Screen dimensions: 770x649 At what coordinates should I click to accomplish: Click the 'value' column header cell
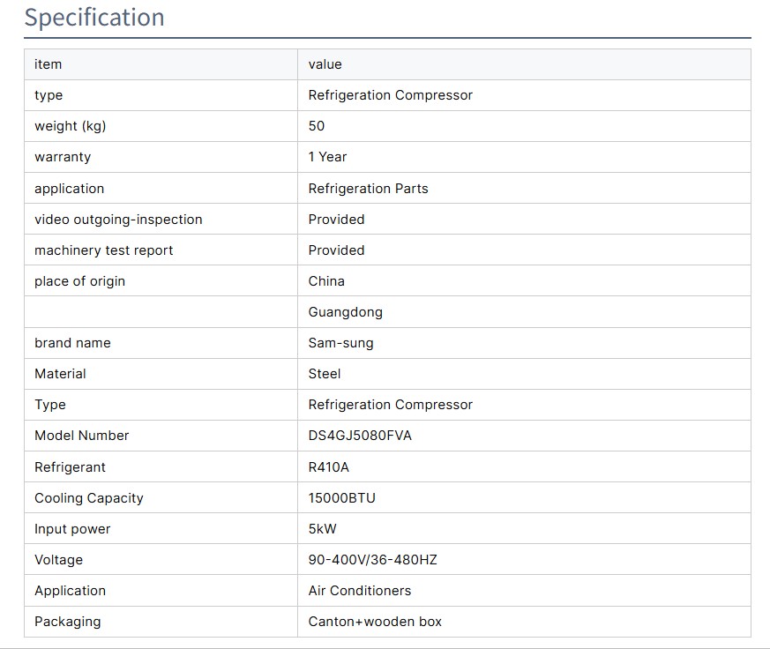point(325,64)
